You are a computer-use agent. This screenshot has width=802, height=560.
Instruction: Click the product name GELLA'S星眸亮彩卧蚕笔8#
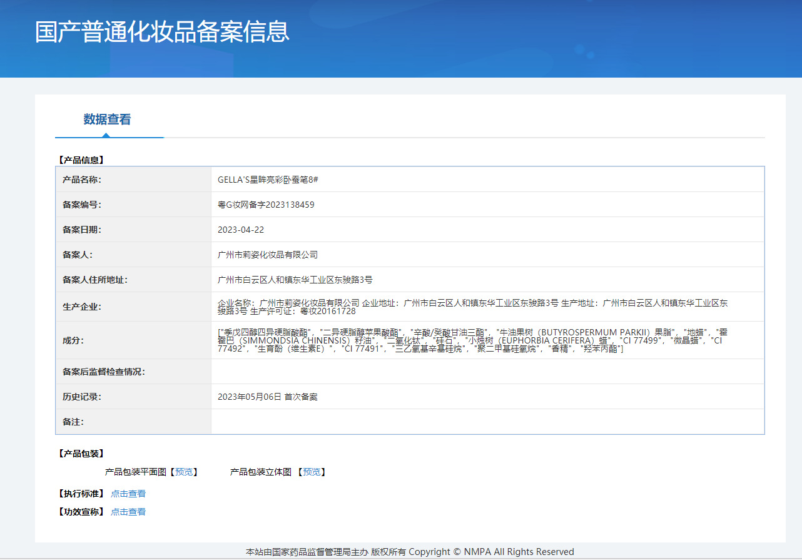(268, 180)
